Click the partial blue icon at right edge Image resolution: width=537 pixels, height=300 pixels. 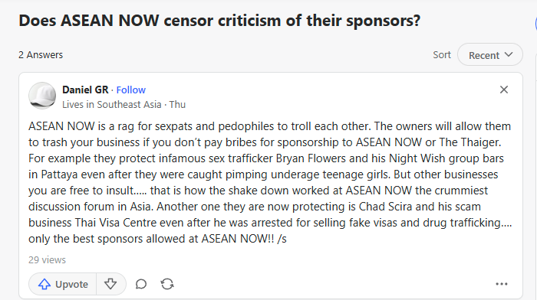(x=535, y=24)
